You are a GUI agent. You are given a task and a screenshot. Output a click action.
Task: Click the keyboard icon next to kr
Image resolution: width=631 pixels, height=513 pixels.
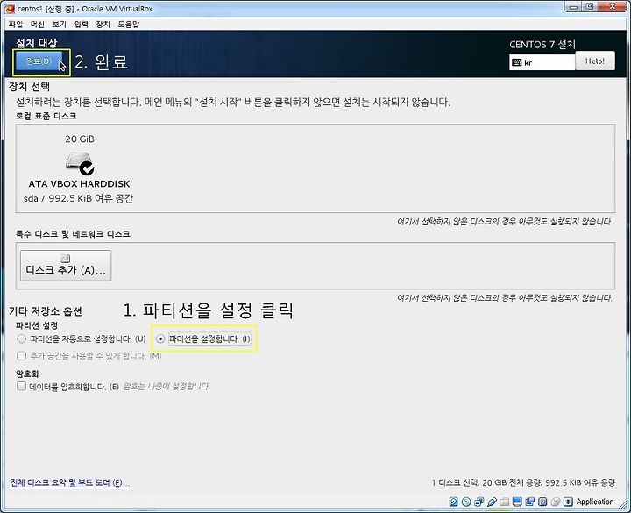pyautogui.click(x=517, y=62)
